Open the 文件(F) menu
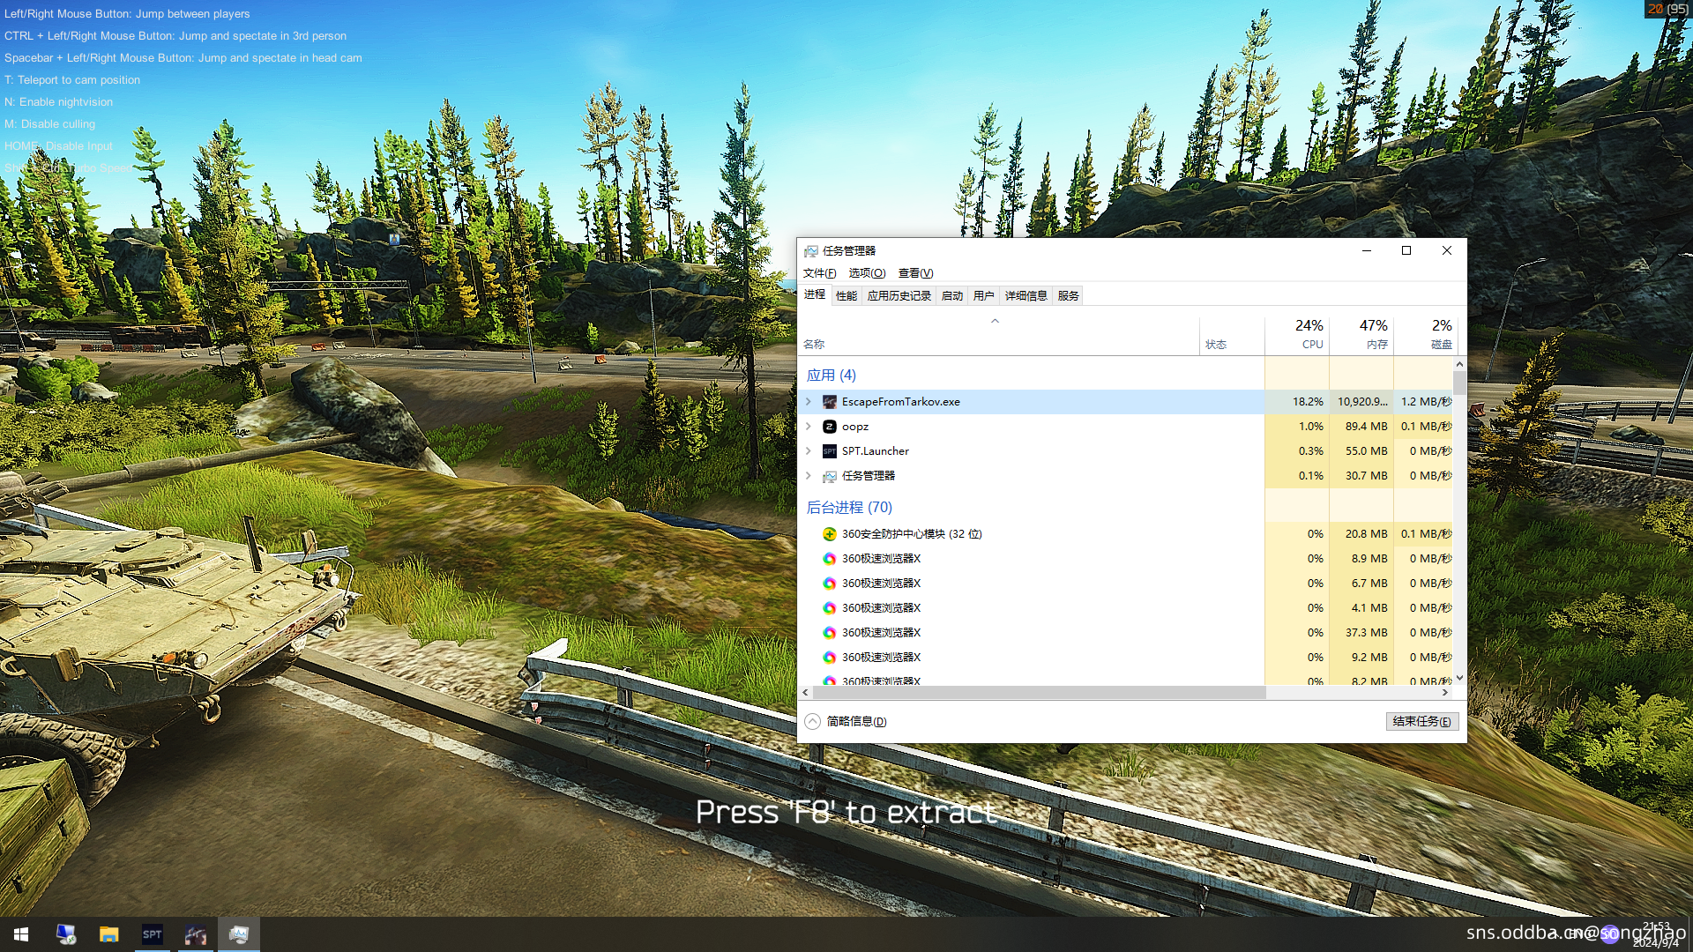The height and width of the screenshot is (952, 1693). tap(819, 273)
